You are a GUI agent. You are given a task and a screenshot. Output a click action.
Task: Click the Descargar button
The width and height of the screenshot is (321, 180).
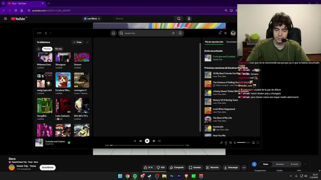click(x=231, y=167)
